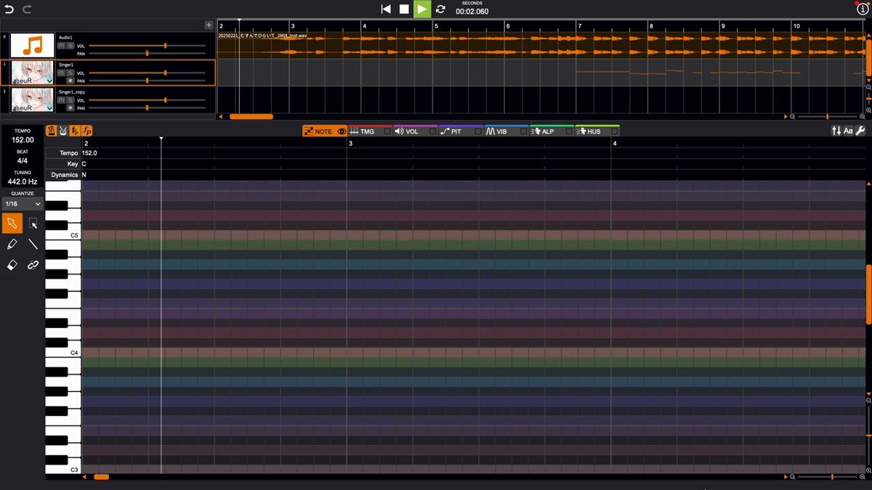This screenshot has width=872, height=490.
Task: Enable the TMG parameter checkbox
Action: (x=387, y=131)
